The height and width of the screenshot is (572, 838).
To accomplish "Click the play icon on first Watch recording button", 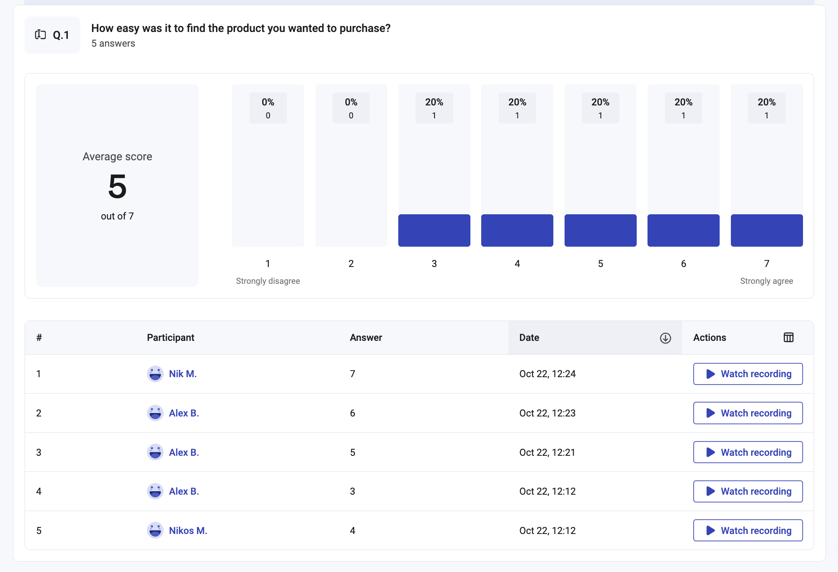I will tap(710, 374).
